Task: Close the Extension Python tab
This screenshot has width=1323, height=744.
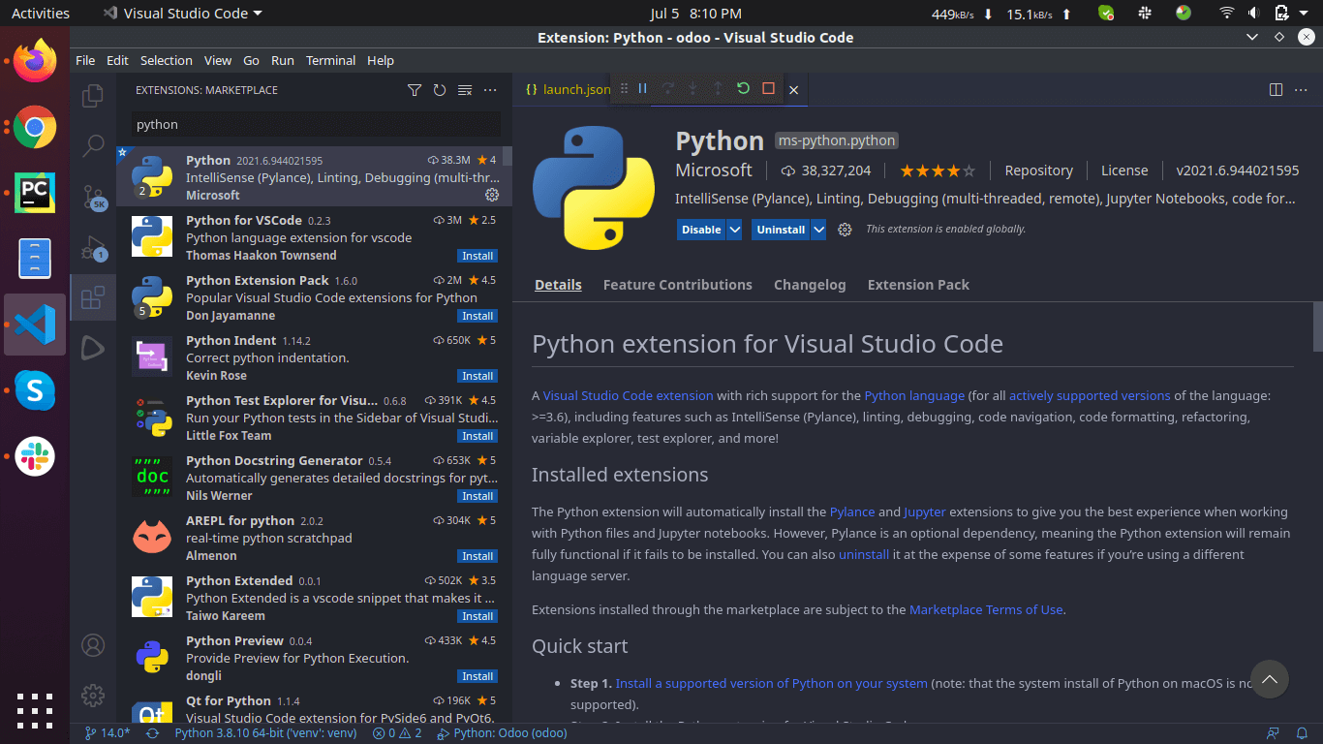Action: point(793,89)
